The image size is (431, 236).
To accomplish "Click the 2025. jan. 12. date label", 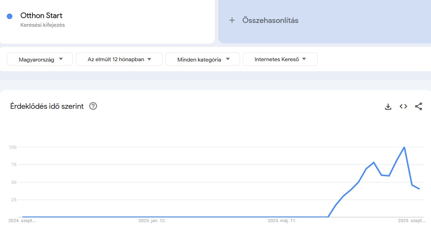I will click(x=152, y=220).
